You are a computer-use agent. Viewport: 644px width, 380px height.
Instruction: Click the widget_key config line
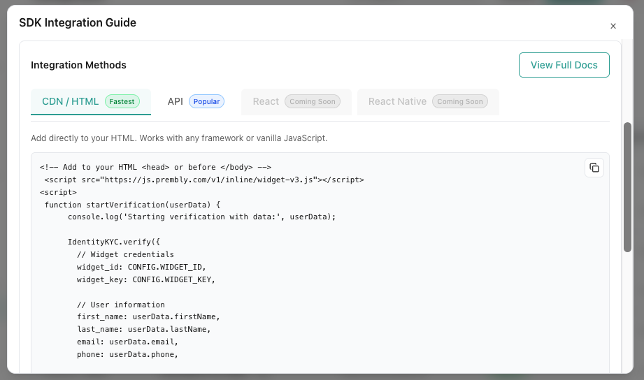pyautogui.click(x=146, y=279)
